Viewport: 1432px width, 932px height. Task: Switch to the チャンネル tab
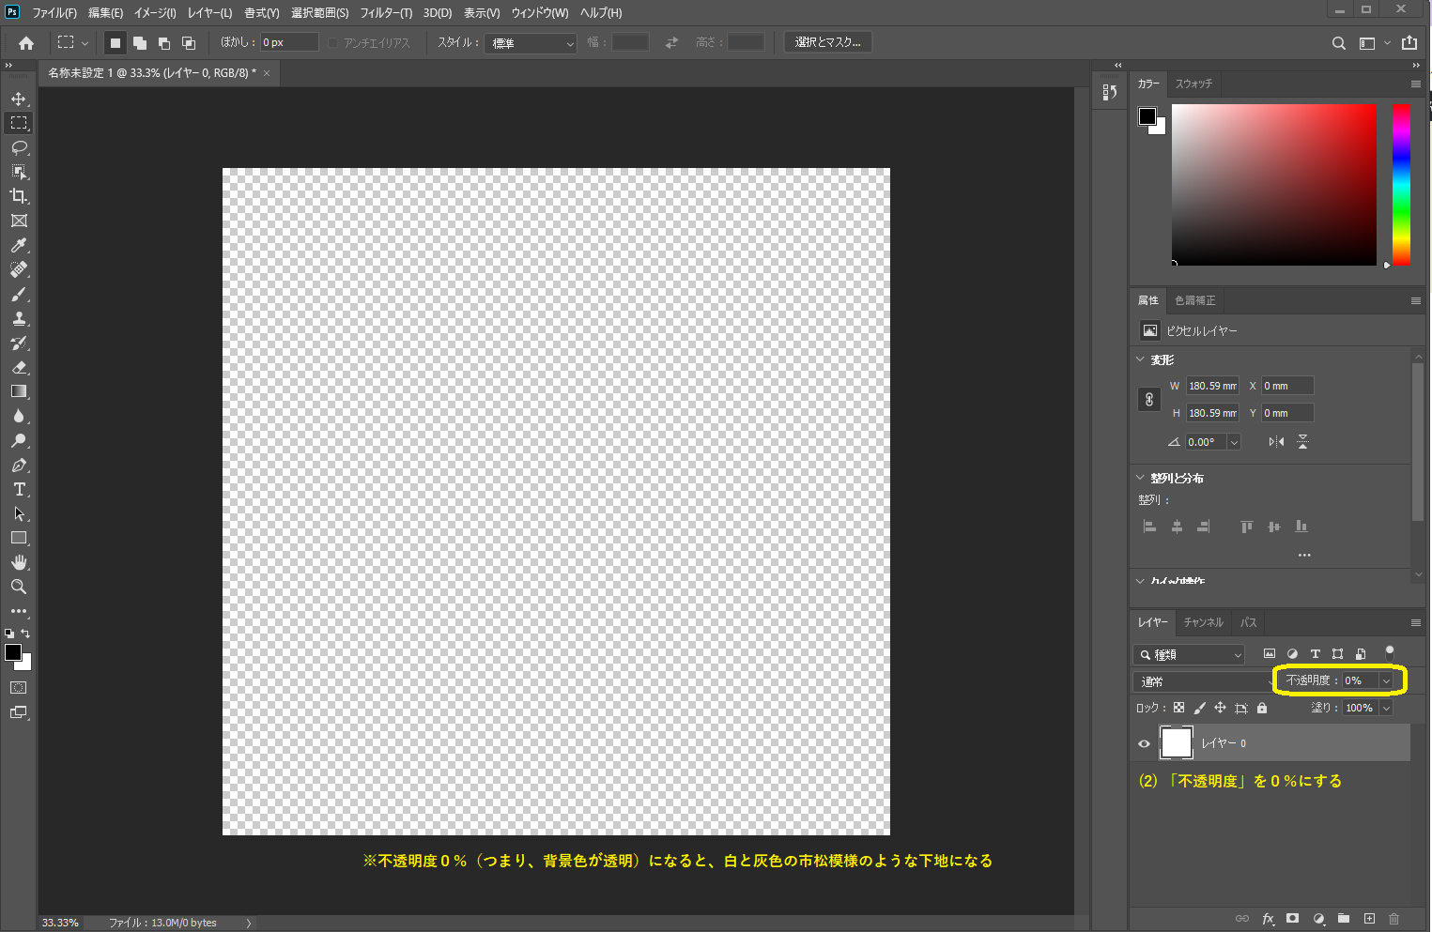1203,622
